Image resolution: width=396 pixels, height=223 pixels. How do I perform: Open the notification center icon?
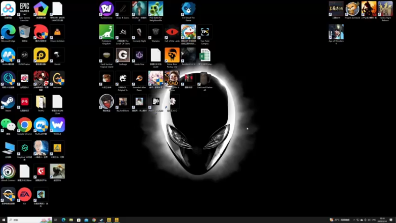391,220
